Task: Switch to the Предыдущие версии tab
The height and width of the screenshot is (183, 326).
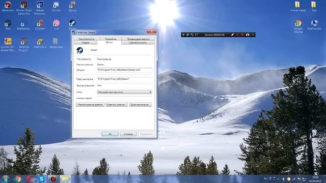Action: point(138,39)
